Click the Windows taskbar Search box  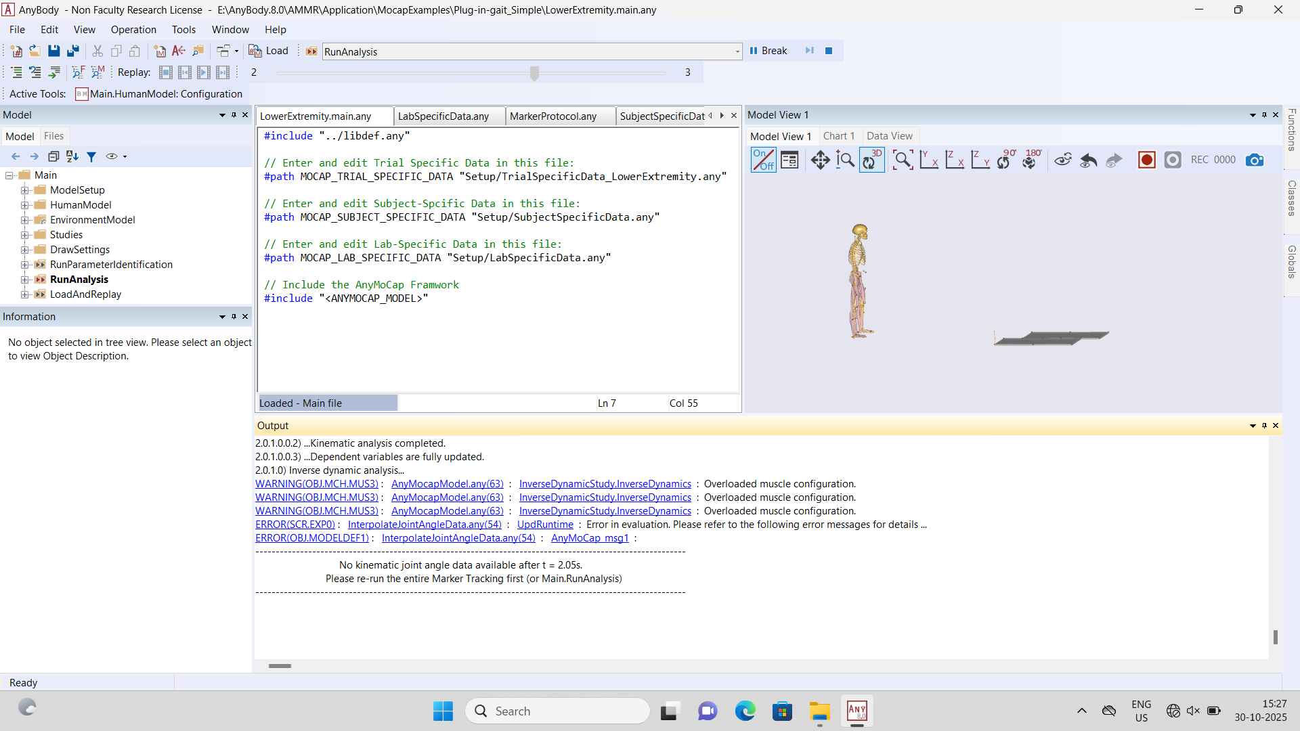[x=557, y=711]
